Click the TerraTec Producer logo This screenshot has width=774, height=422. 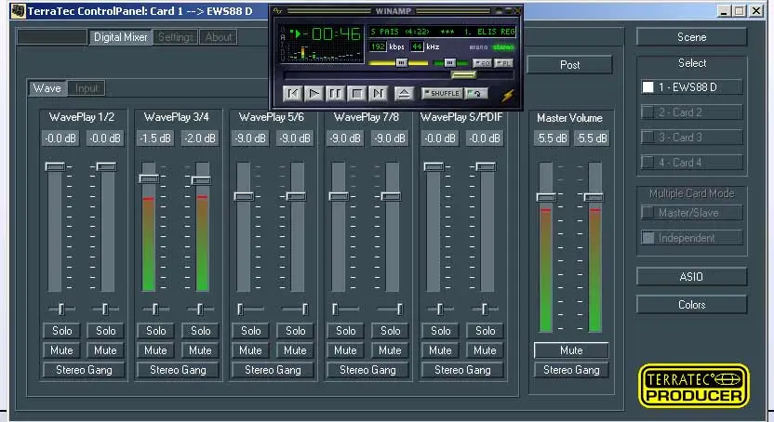694,386
